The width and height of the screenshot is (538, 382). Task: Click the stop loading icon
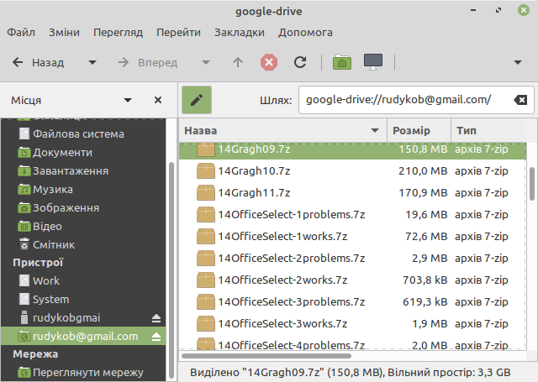tap(269, 62)
